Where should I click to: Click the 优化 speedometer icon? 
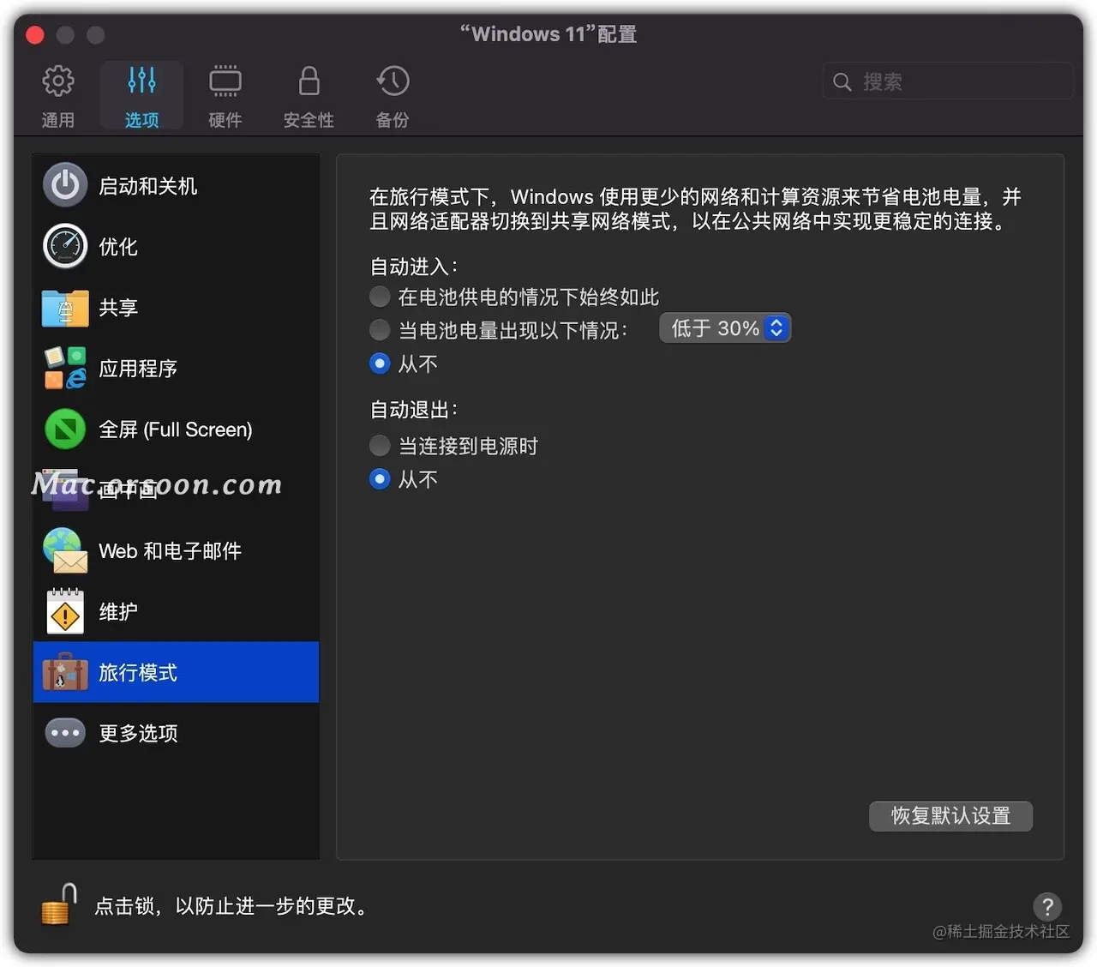pyautogui.click(x=65, y=246)
